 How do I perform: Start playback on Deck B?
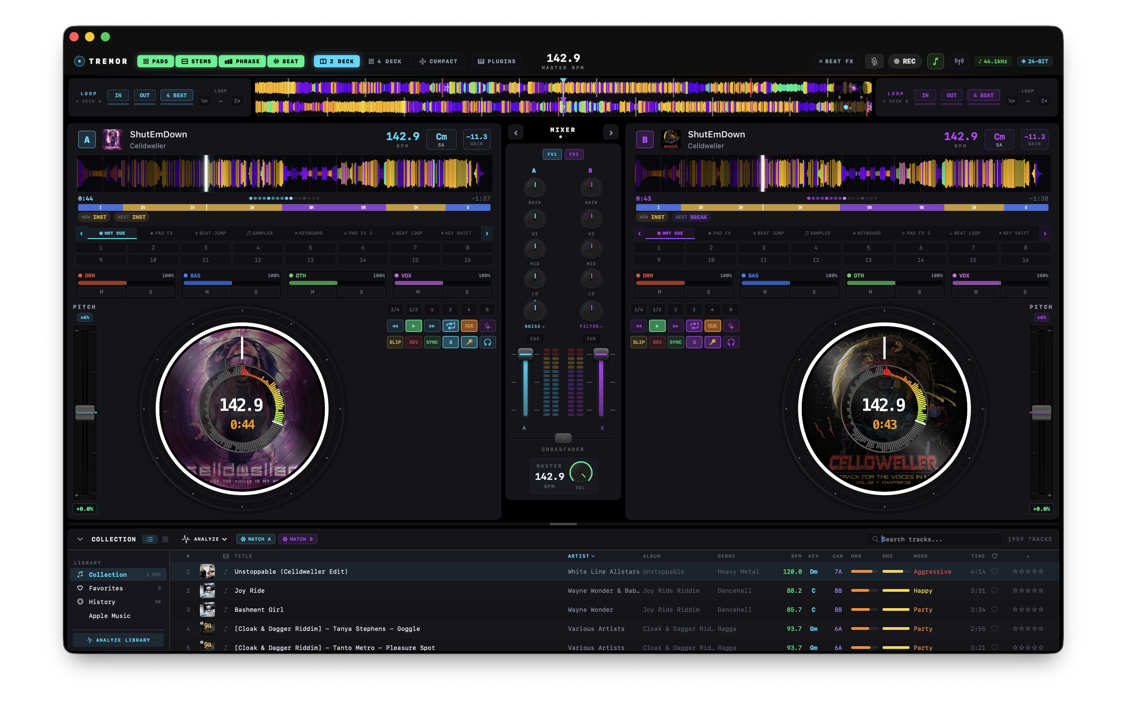(657, 326)
